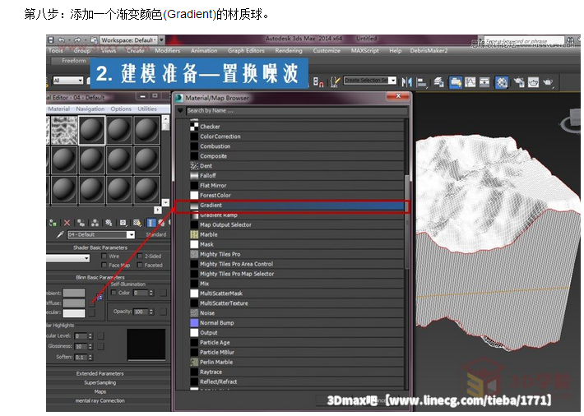This screenshot has width=584, height=416.
Task: Click the Spinner Snap Toggle magnet icon
Action: [x=318, y=81]
